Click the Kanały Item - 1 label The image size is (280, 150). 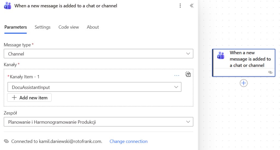coord(25,77)
